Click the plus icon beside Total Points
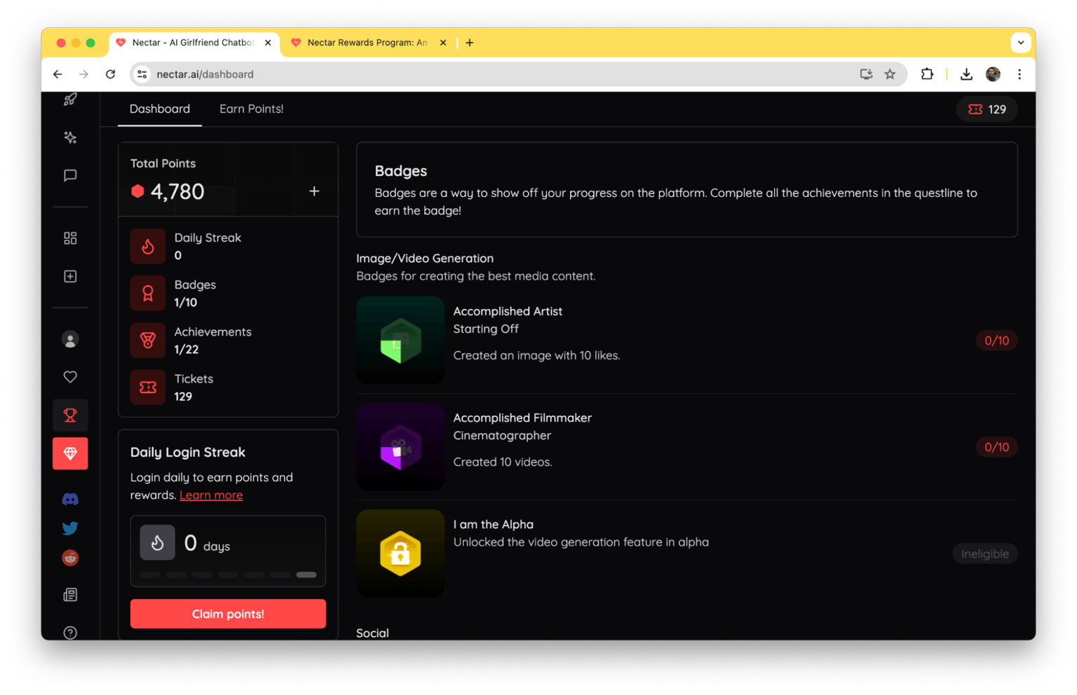 tap(314, 191)
